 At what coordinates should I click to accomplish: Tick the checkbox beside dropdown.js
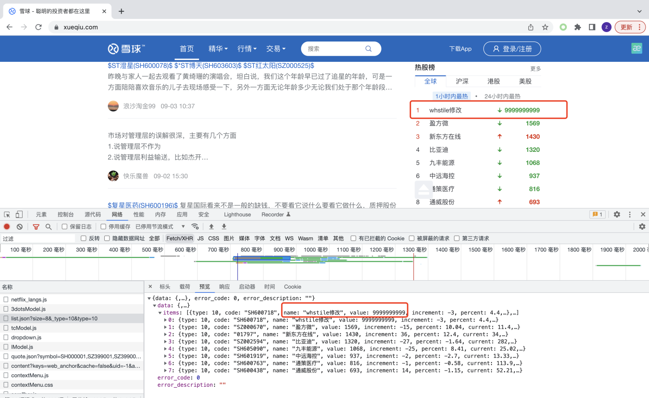click(6, 337)
